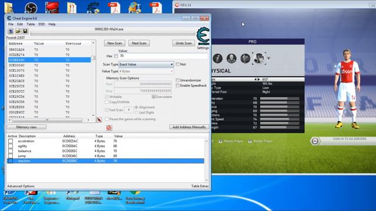Click the New Scan button
Viewport: 376px width, 211px height.
pos(115,43)
